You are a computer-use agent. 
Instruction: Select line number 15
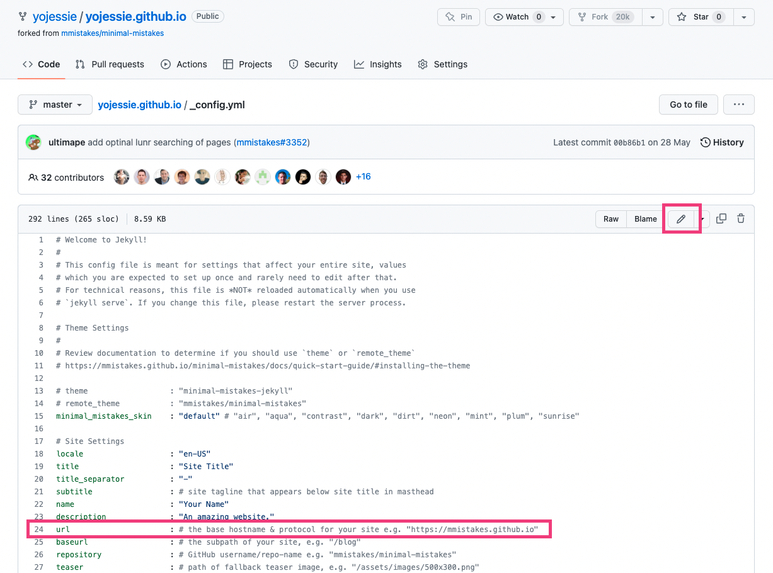click(39, 416)
